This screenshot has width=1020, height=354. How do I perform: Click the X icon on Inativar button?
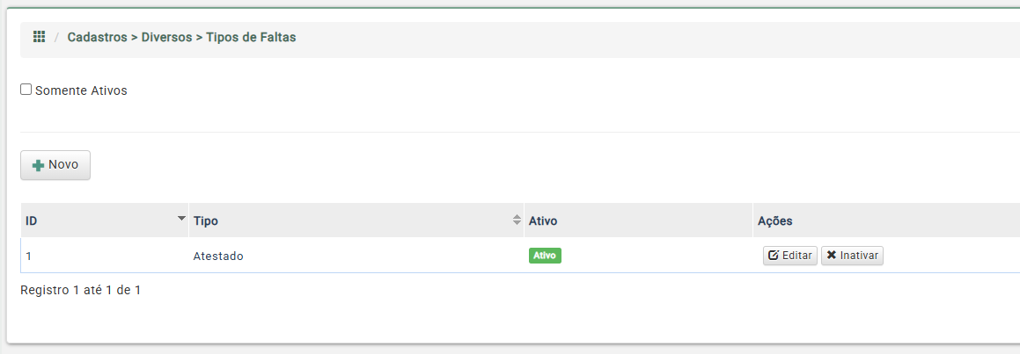pyautogui.click(x=832, y=256)
